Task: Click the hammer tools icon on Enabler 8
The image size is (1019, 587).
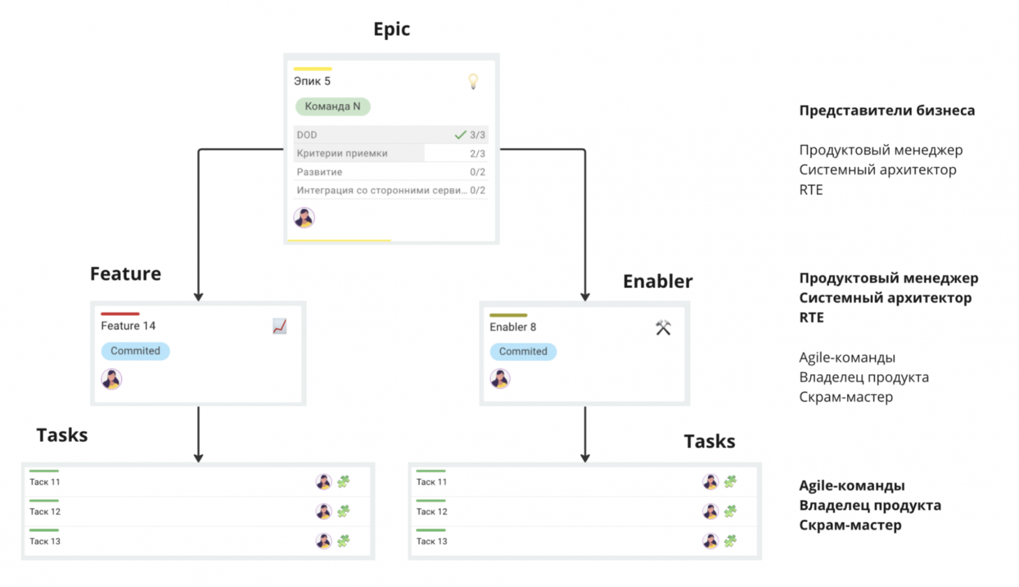Action: tap(663, 328)
